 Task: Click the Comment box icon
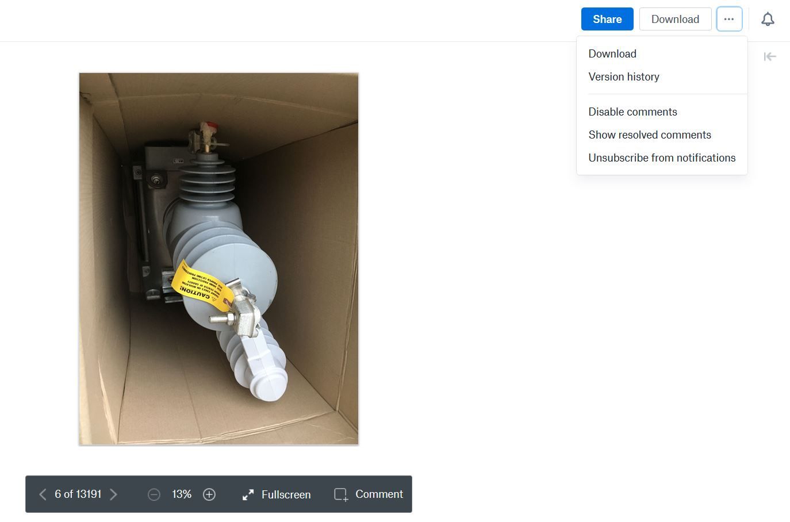(341, 494)
